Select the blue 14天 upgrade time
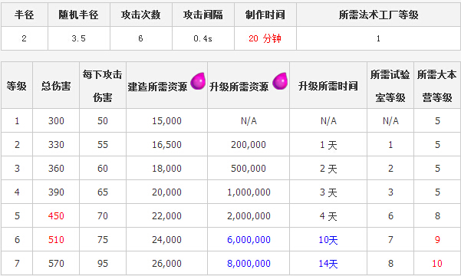Image resolution: width=461 pixels, height=276 pixels. coord(328,264)
